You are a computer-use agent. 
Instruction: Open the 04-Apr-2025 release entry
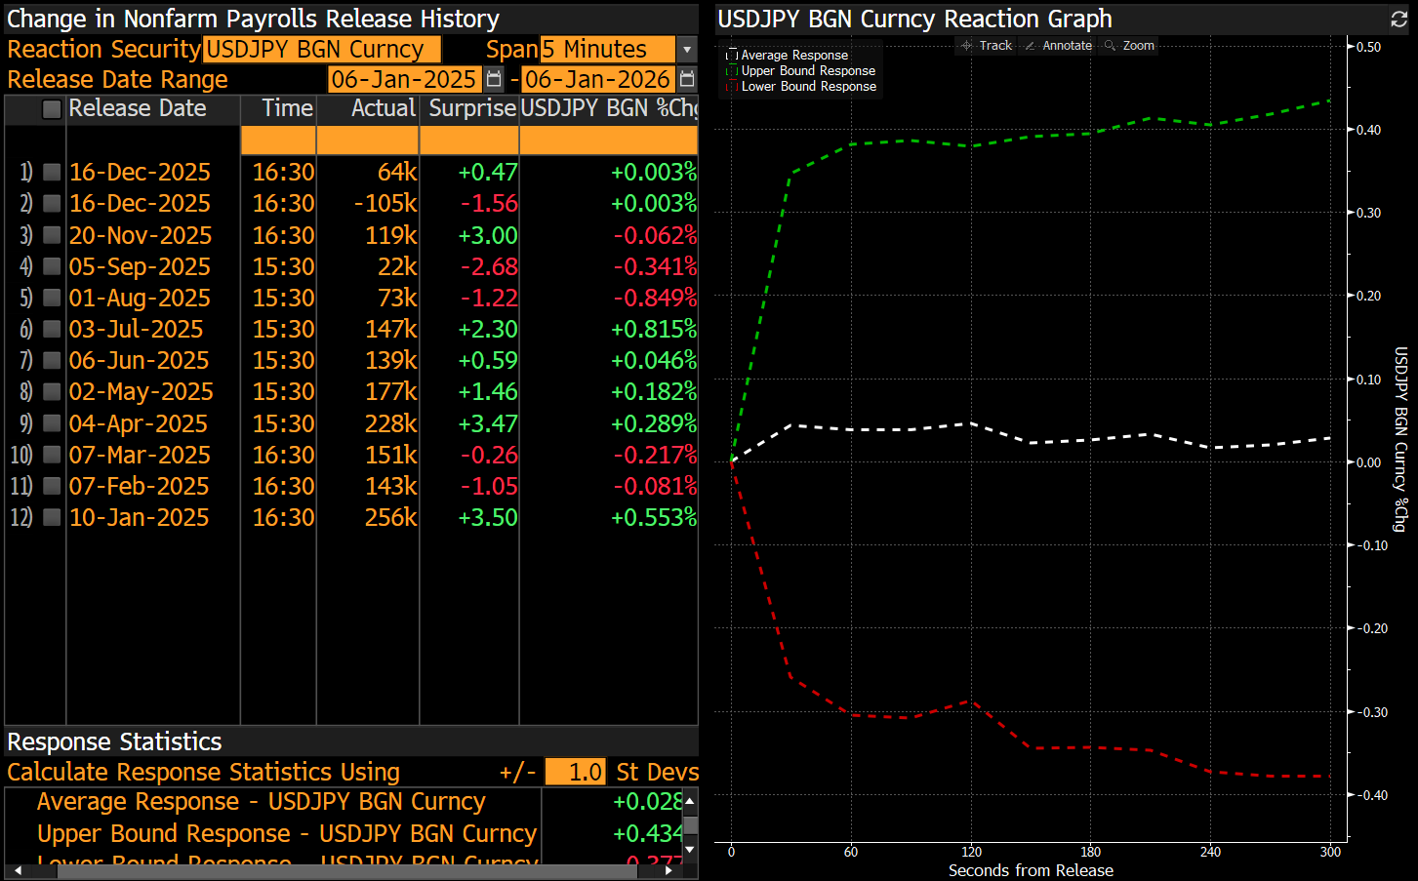pyautogui.click(x=139, y=424)
